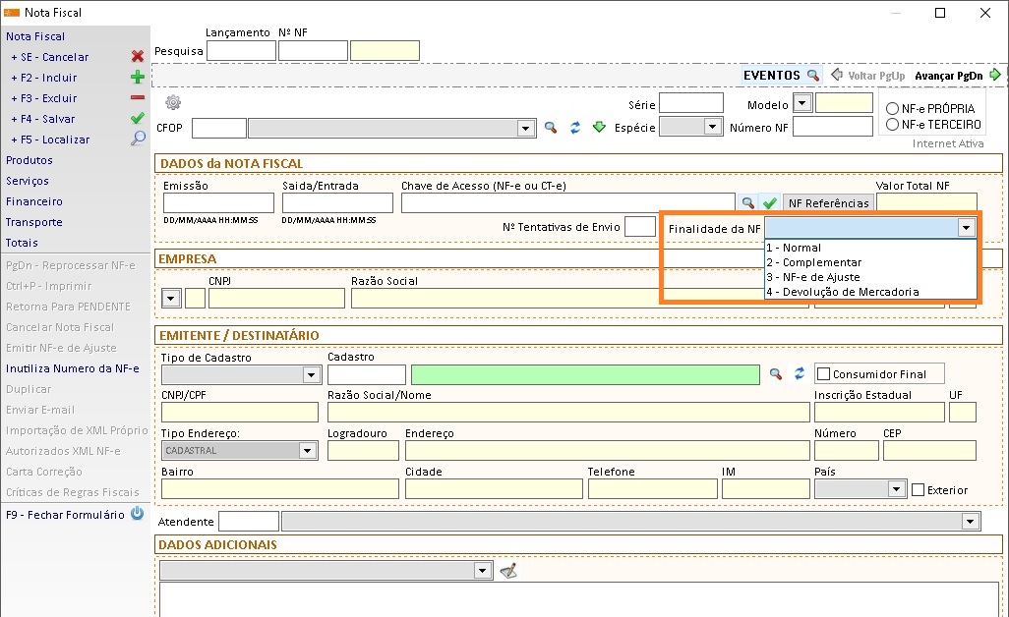Click the Avançar PgDn green arrow

[995, 75]
